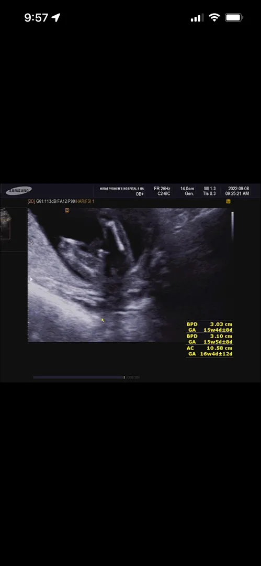261x566 pixels.
Task: Open the reference thumbnail beside the scan
Action: click(x=5, y=223)
